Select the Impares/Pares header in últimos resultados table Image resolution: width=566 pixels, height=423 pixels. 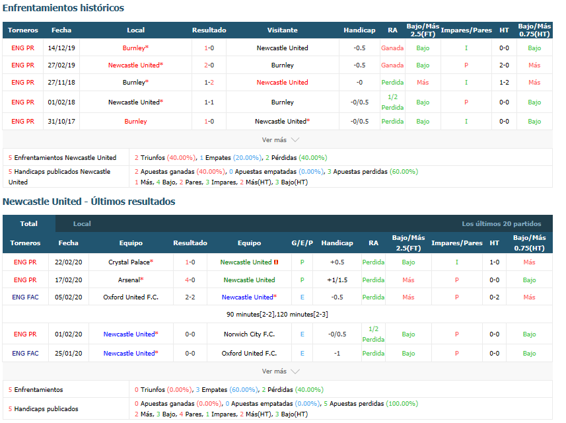[x=456, y=243]
